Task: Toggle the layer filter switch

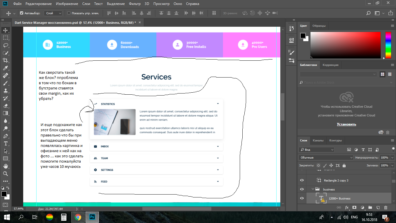Action: (x=393, y=150)
